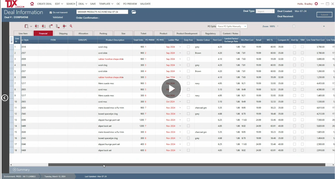
Task: Click the indent-up tree toolbar icon
Action: pos(51,26)
